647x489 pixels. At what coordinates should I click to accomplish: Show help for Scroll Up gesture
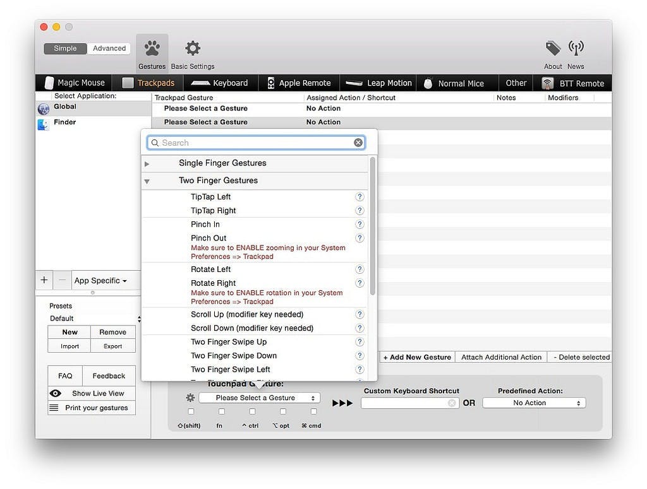360,314
